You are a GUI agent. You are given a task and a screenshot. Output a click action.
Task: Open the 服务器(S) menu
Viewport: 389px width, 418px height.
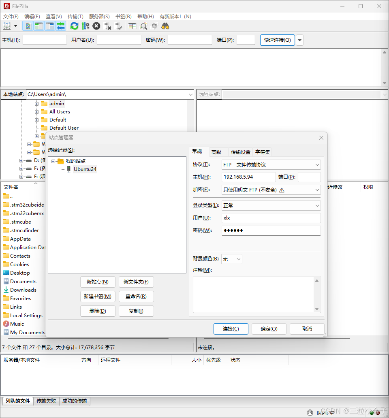[x=99, y=17]
